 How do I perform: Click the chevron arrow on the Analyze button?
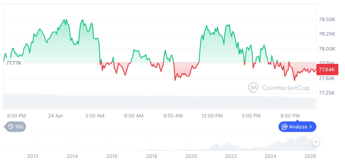tap(311, 127)
